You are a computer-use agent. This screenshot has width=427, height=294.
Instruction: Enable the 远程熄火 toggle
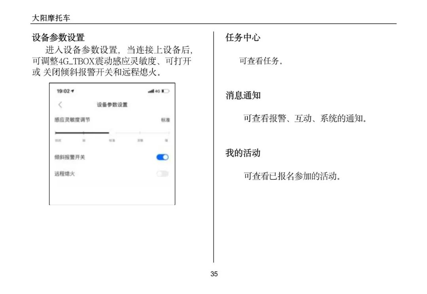(x=162, y=173)
